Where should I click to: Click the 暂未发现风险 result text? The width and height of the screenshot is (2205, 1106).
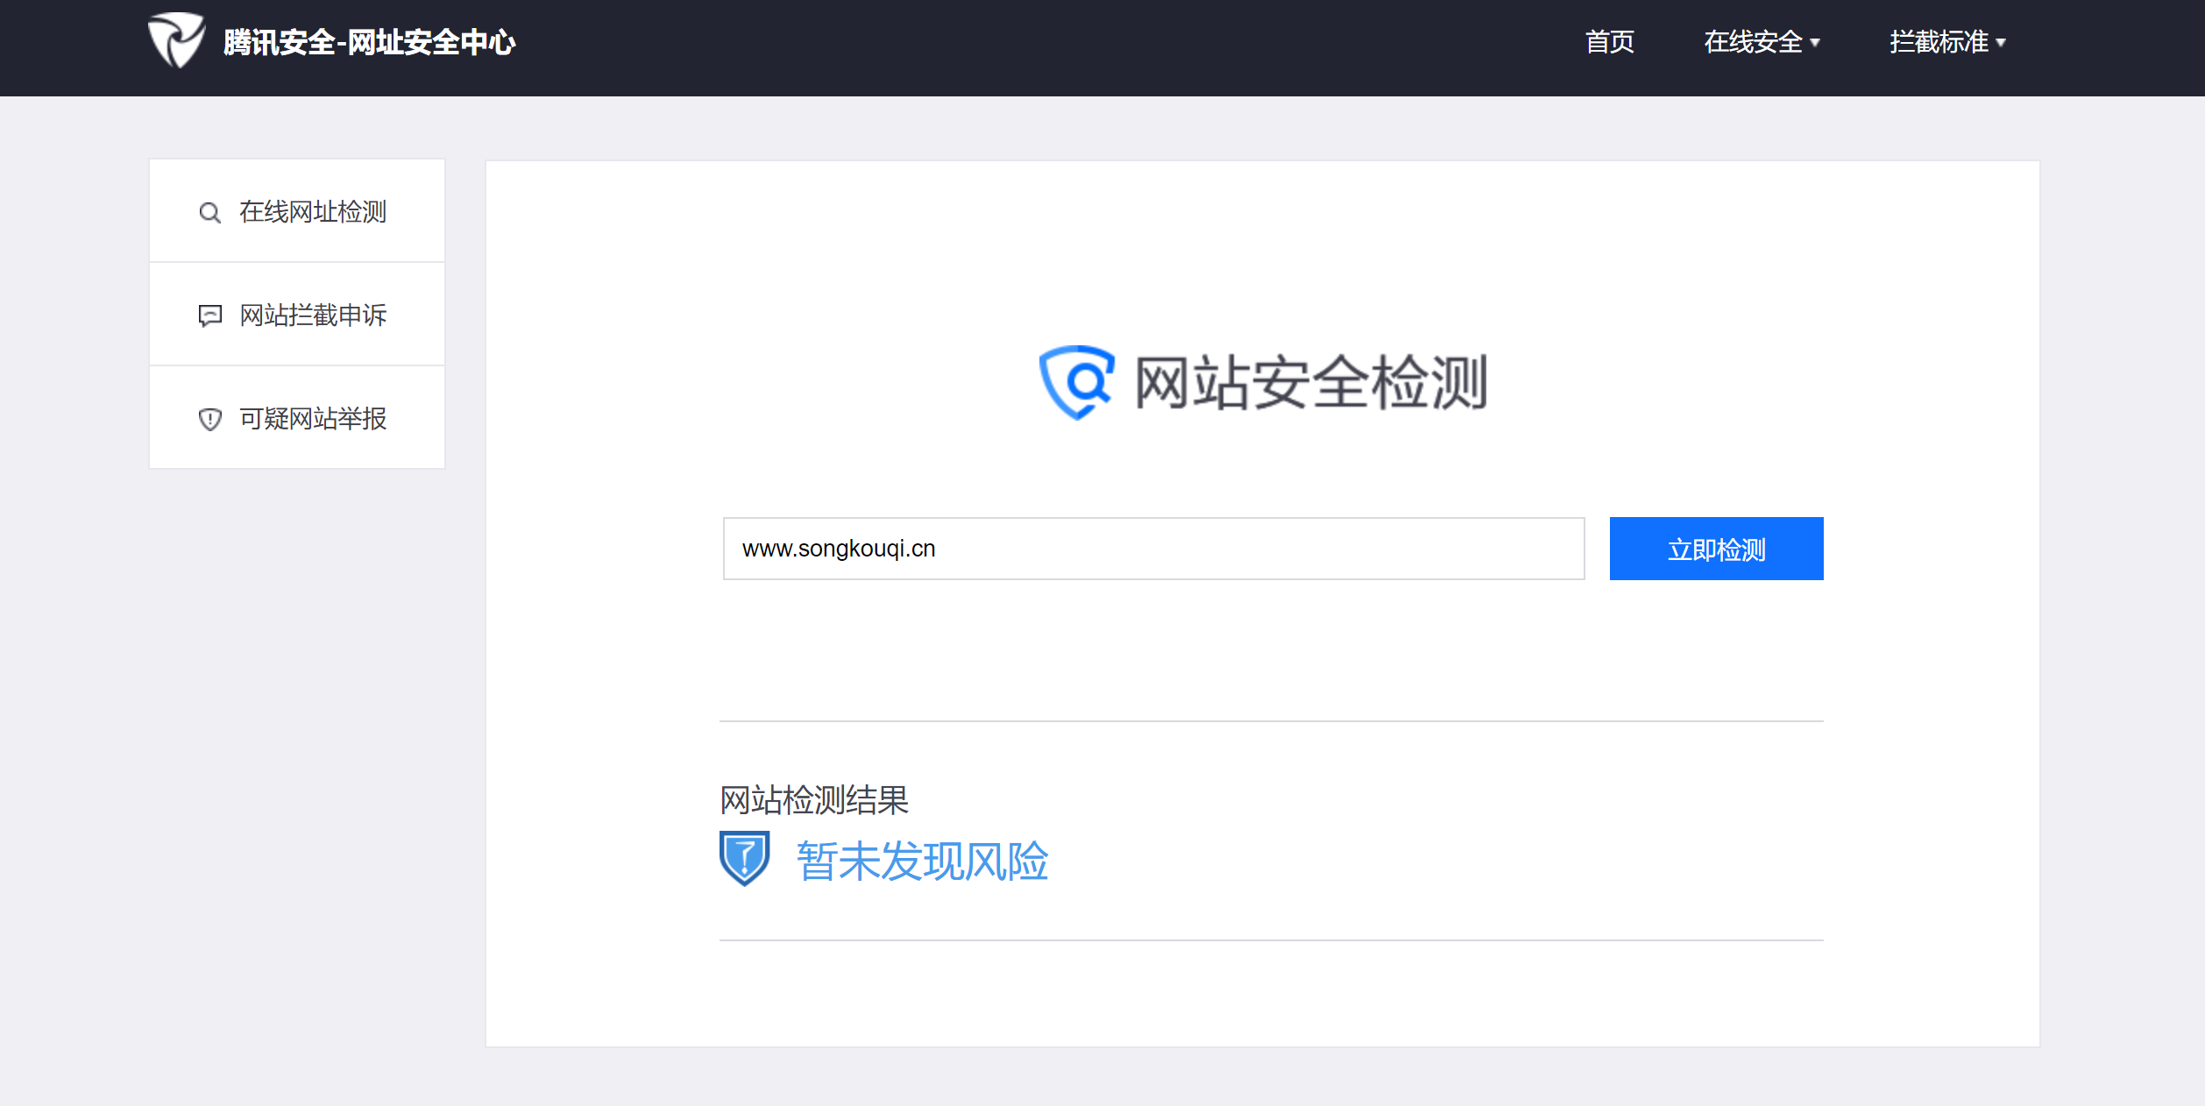[x=922, y=861]
